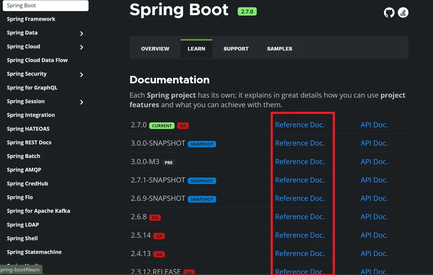Open Reference Doc. for 3.0.0-SNAPSHOT

click(x=300, y=143)
